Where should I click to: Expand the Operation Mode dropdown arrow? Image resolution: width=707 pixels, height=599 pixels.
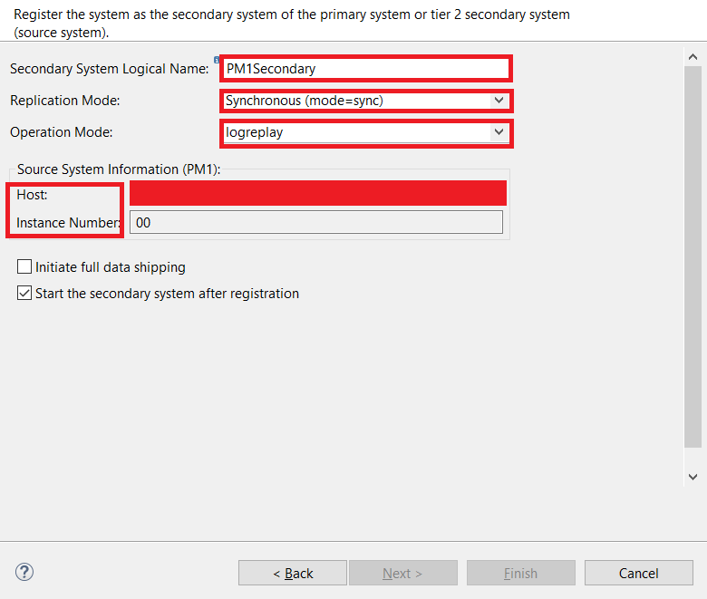pos(499,132)
